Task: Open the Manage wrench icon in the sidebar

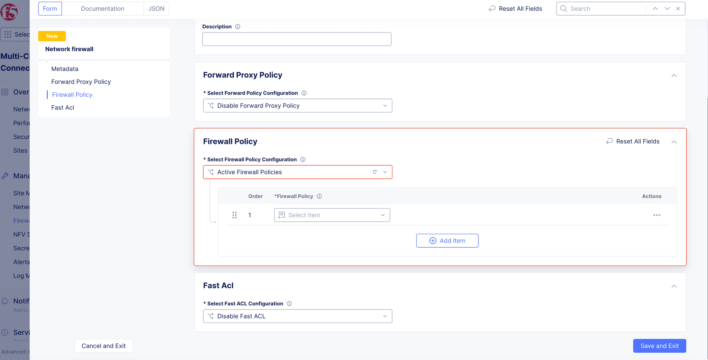Action: (x=5, y=176)
